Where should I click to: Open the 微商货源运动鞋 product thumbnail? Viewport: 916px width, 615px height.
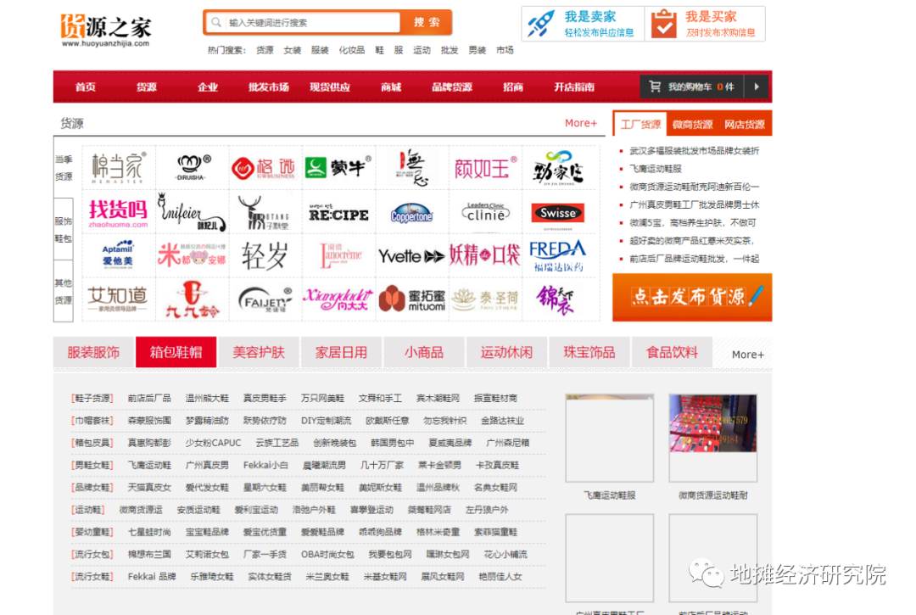point(712,438)
